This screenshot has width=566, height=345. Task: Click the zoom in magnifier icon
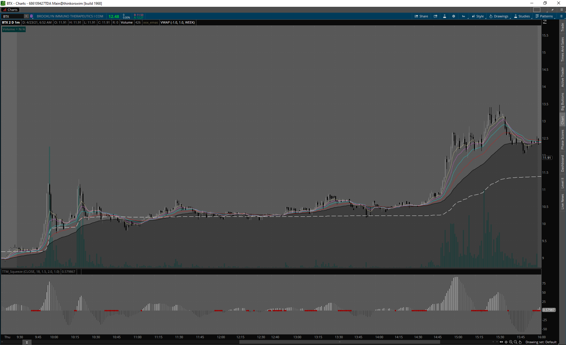pyautogui.click(x=511, y=342)
